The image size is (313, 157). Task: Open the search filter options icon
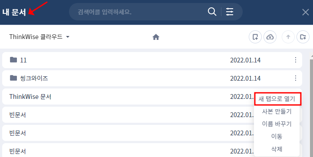coord(230,12)
